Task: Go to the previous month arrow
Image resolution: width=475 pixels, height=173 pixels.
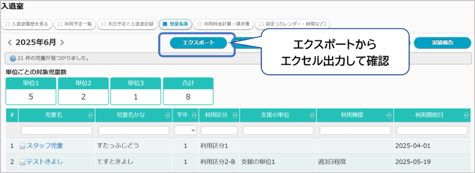Action: click(9, 43)
